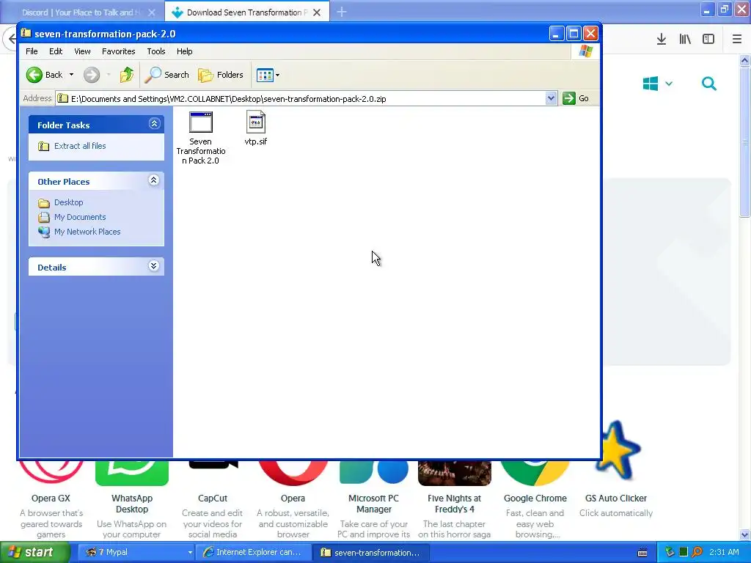Viewport: 751px width, 563px height.
Task: Open the Windows platform dropdown on webpage
Action: point(658,84)
